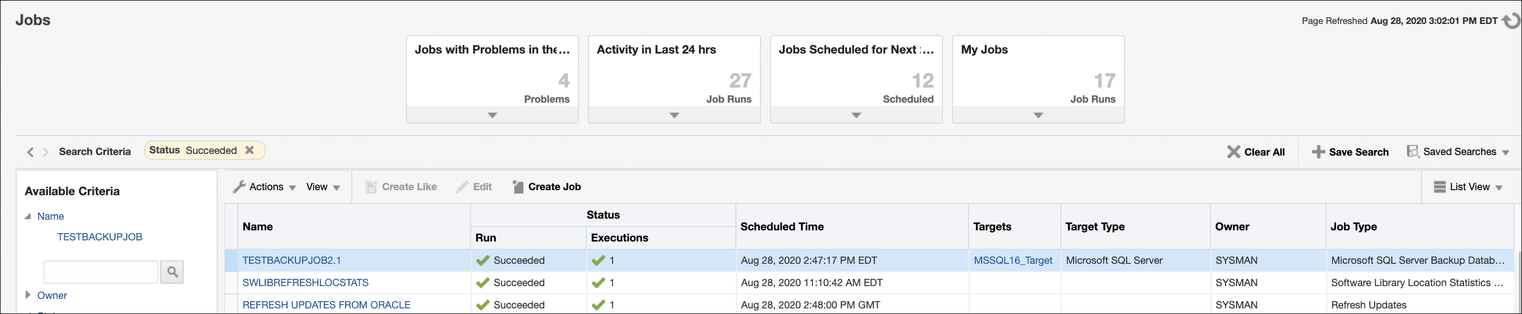Click the name criteria search input field
This screenshot has width=1522, height=314.
click(x=101, y=272)
